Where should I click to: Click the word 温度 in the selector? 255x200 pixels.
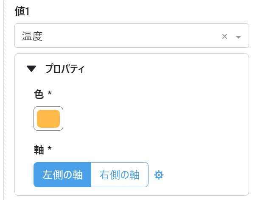coord(32,36)
